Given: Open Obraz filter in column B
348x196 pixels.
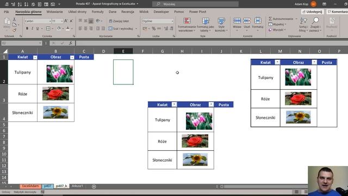Looking at the screenshot, I should 72,57.
